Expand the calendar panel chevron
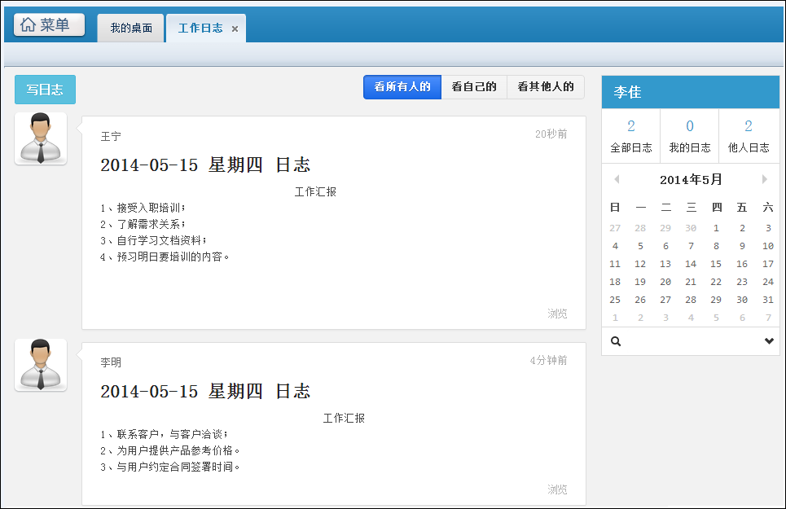Viewport: 786px width, 509px height. 769,341
